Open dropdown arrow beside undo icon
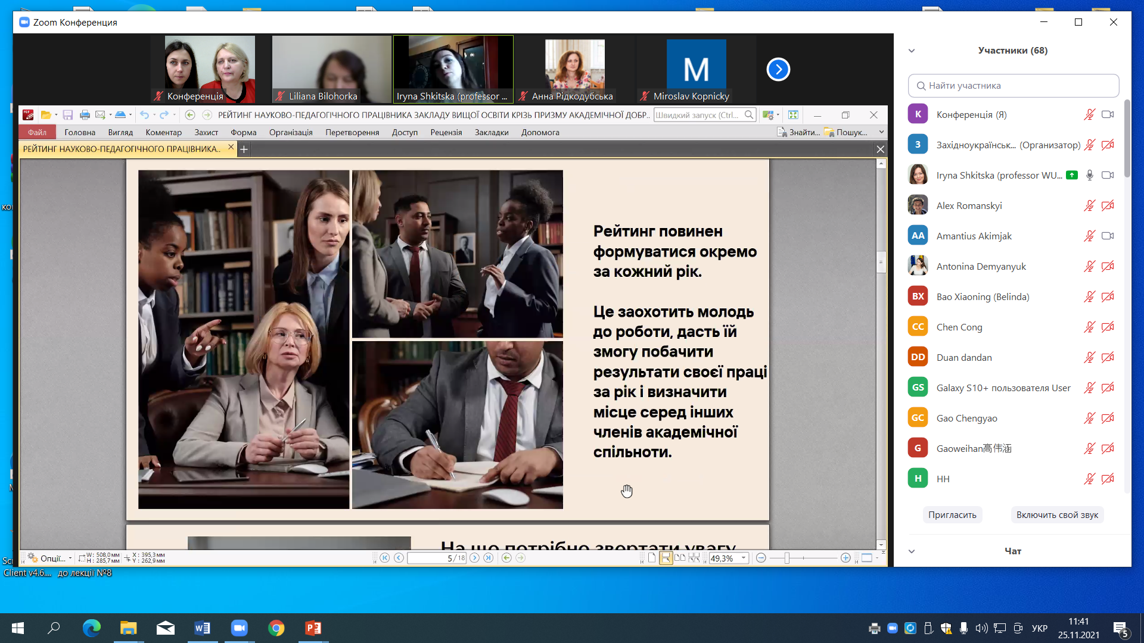This screenshot has width=1144, height=643. 154,115
